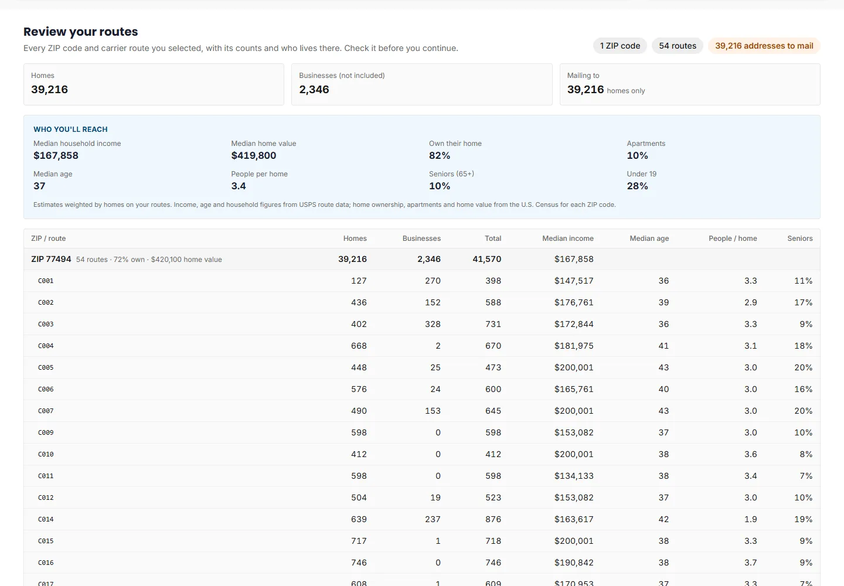Image resolution: width=844 pixels, height=586 pixels.
Task: Select the C005 route row
Action: click(x=422, y=367)
